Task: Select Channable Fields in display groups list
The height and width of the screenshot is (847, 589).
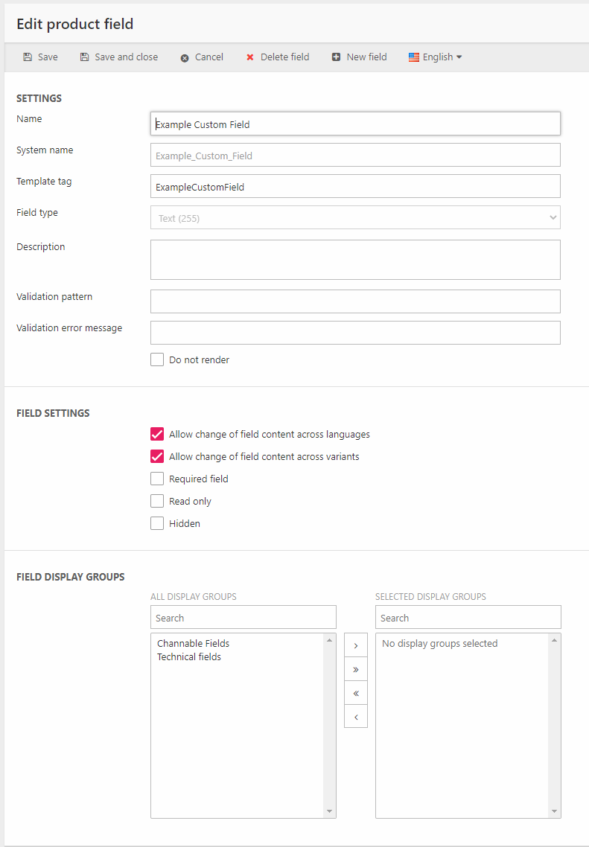Action: [193, 643]
